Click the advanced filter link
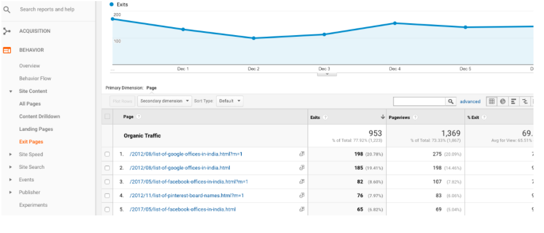Image resolution: width=544 pixels, height=233 pixels. [x=470, y=101]
